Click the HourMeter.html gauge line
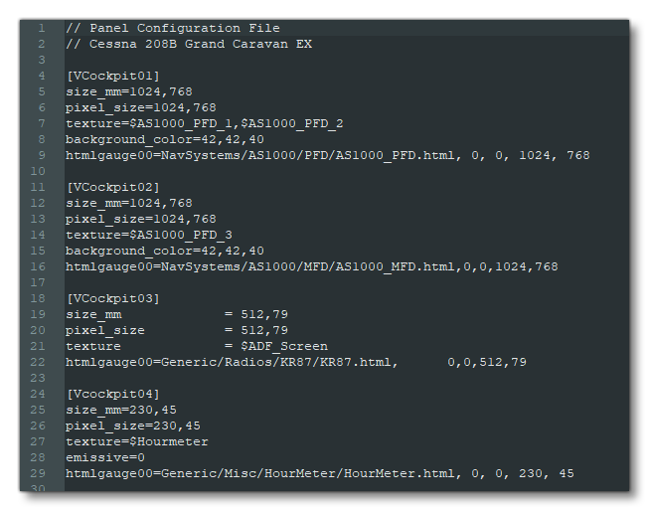649x511 pixels. pos(319,473)
